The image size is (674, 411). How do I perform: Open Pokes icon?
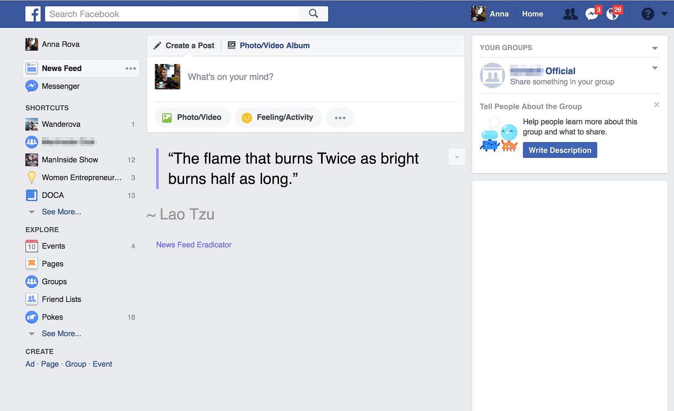point(32,317)
